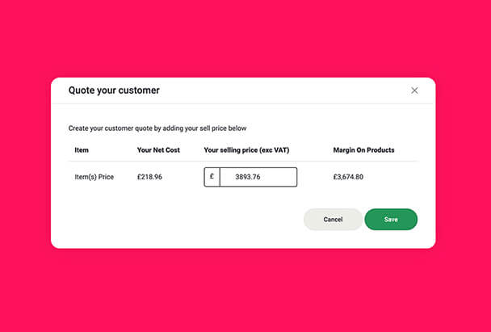Viewport: 491px width, 332px height.
Task: Click the "Create your customer quote" instruction text
Action: pyautogui.click(x=157, y=128)
